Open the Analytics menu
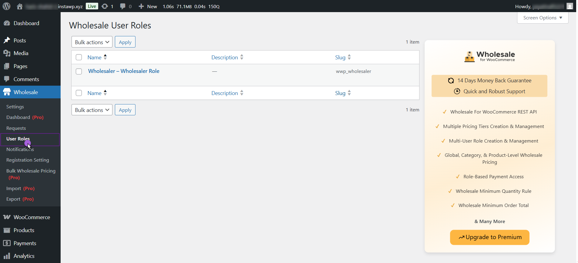The image size is (578, 263). [24, 256]
